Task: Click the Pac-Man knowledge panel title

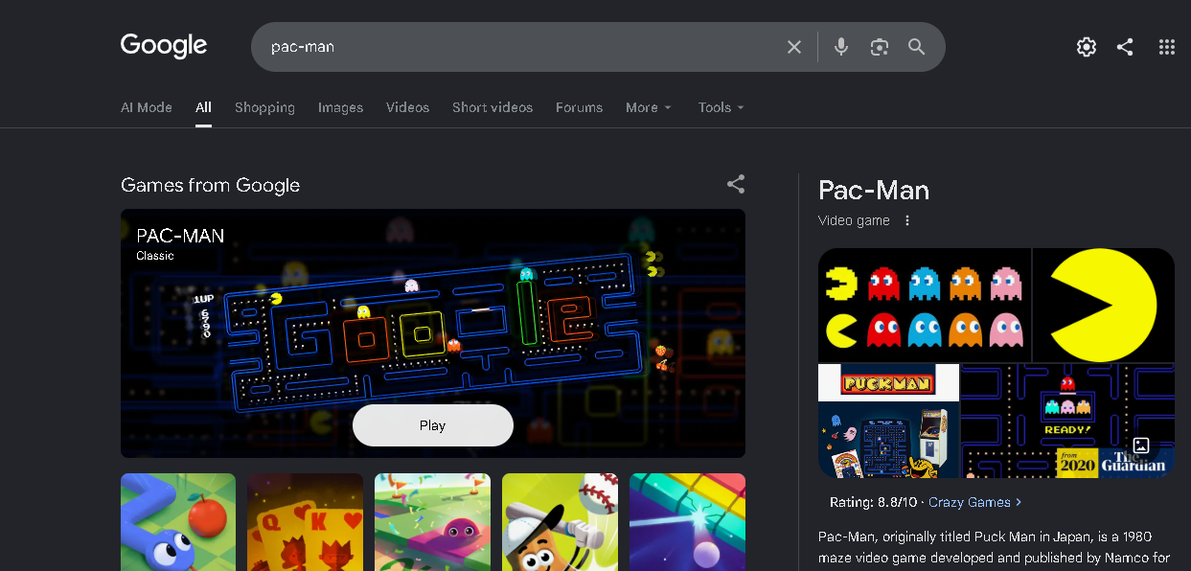Action: pos(874,190)
